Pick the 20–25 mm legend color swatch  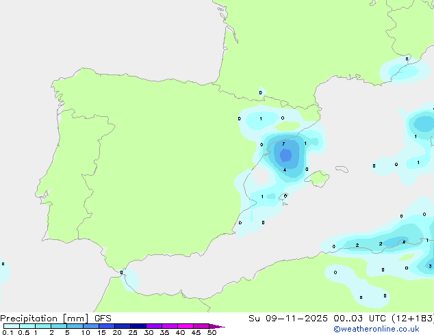point(123,326)
